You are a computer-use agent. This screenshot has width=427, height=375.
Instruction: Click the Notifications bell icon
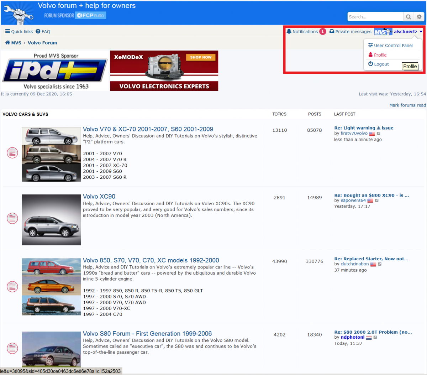pyautogui.click(x=289, y=31)
